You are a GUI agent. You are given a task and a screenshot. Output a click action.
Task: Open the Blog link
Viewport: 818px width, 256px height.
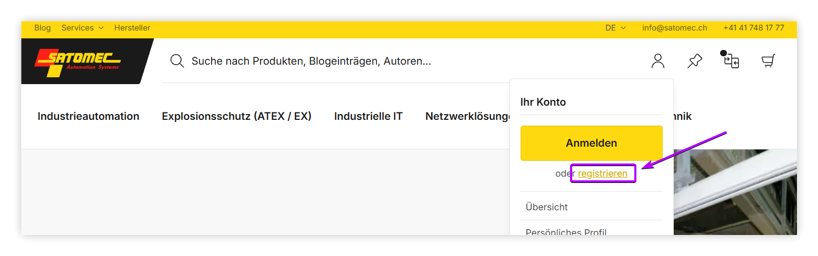43,28
